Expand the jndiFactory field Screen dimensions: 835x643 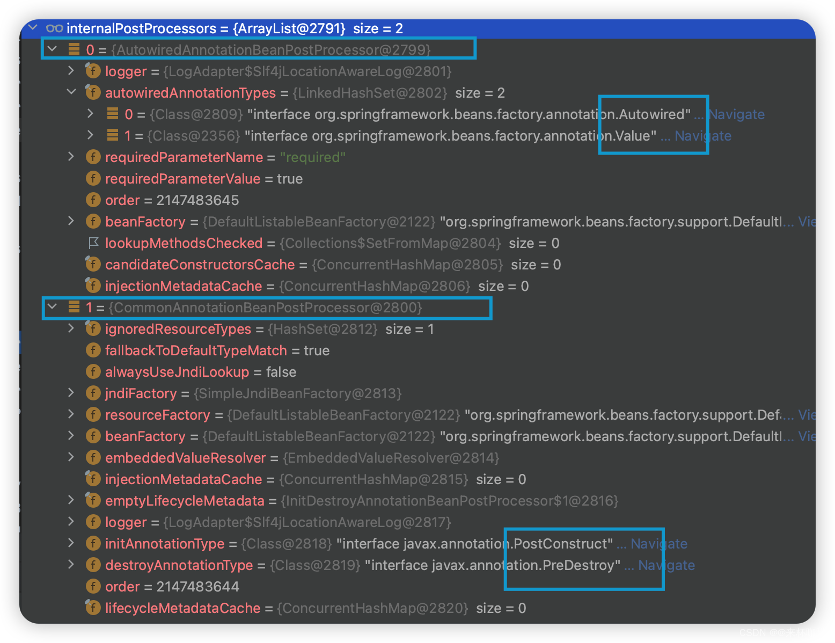pos(71,392)
